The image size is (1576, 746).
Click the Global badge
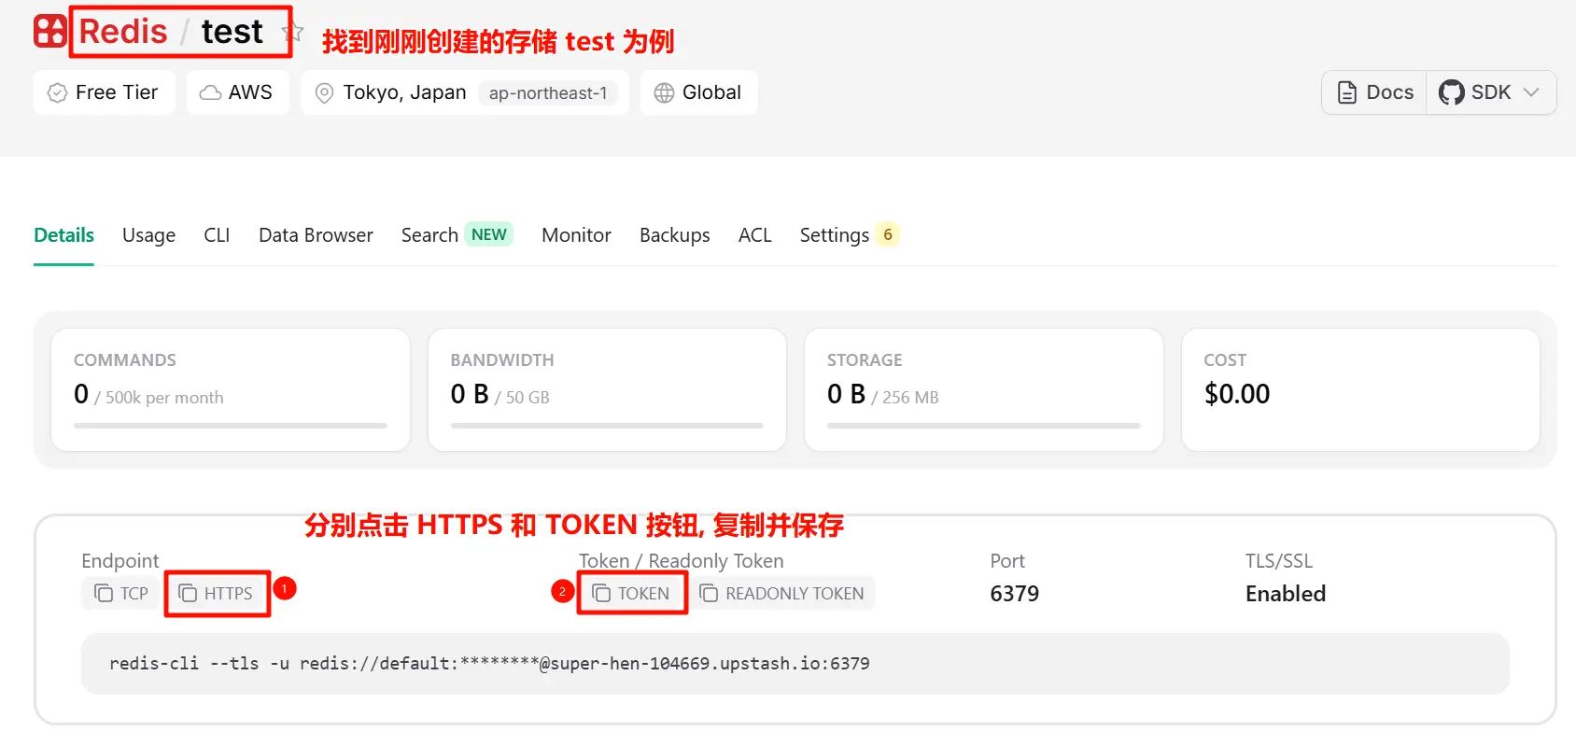[698, 92]
